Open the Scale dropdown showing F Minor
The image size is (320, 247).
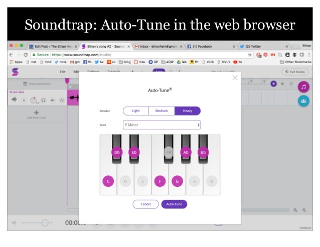[162, 125]
